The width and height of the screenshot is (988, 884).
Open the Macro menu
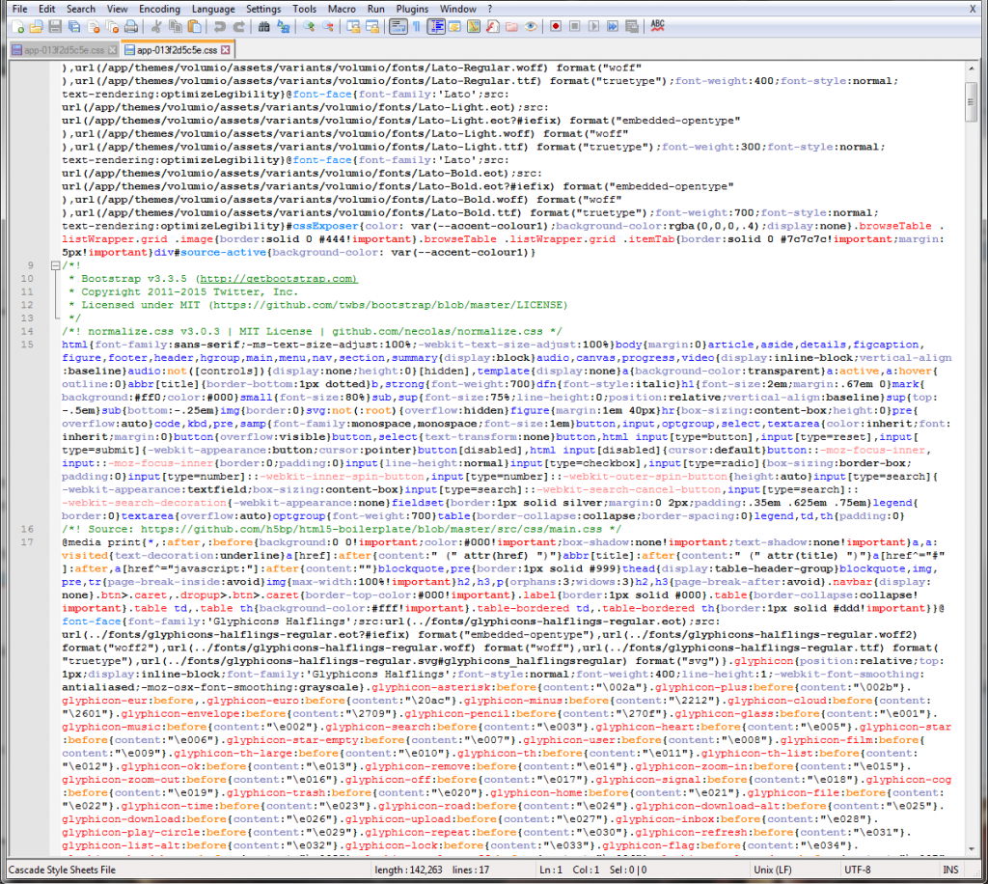[342, 9]
